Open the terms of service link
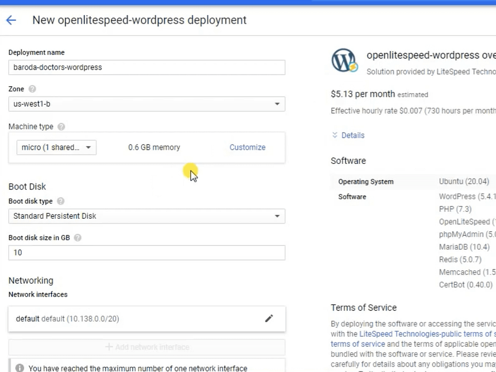 click(x=358, y=344)
